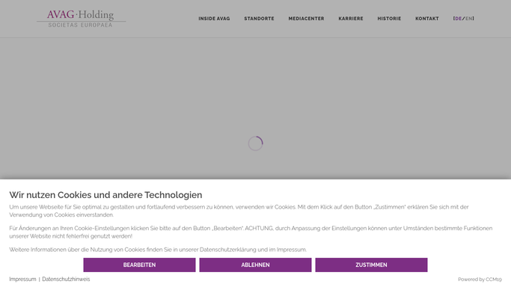Select HISTORIE in the top navigation
The width and height of the screenshot is (511, 287).
(x=389, y=19)
